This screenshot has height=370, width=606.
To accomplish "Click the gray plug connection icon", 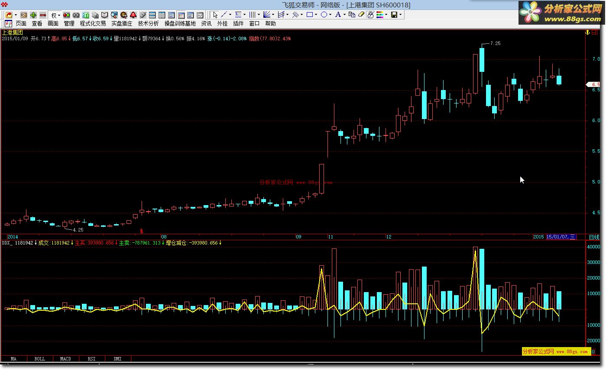I will [x=142, y=15].
